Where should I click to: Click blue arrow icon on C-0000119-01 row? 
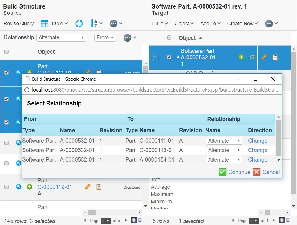(x=19, y=187)
